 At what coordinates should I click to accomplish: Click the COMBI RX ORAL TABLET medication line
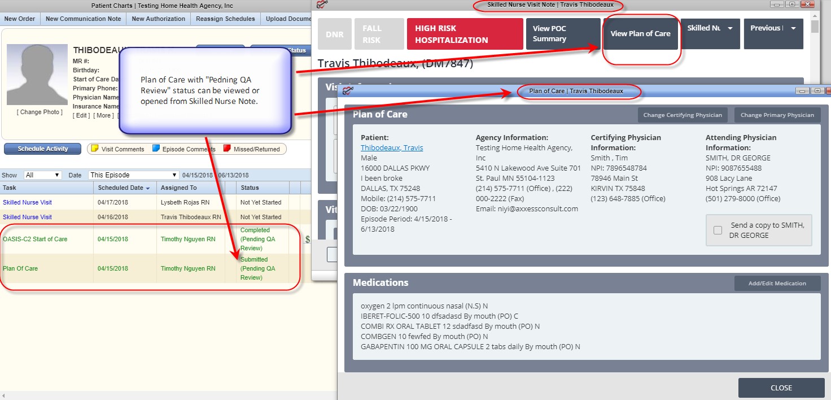click(450, 326)
